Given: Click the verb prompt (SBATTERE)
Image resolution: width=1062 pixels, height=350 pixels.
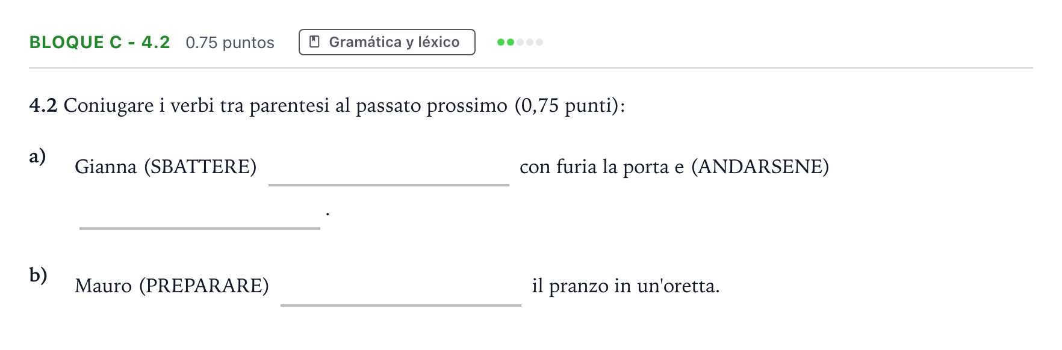Looking at the screenshot, I should 200,167.
